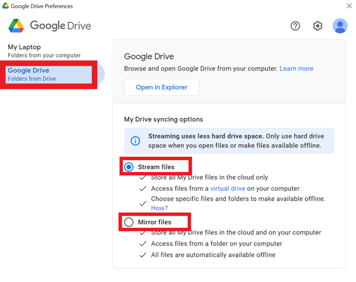Viewport: 356px width, 282px height.
Task: Follow the Learn more link
Action: [297, 69]
